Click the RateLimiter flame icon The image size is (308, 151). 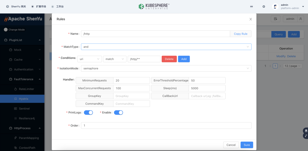pos(16,89)
